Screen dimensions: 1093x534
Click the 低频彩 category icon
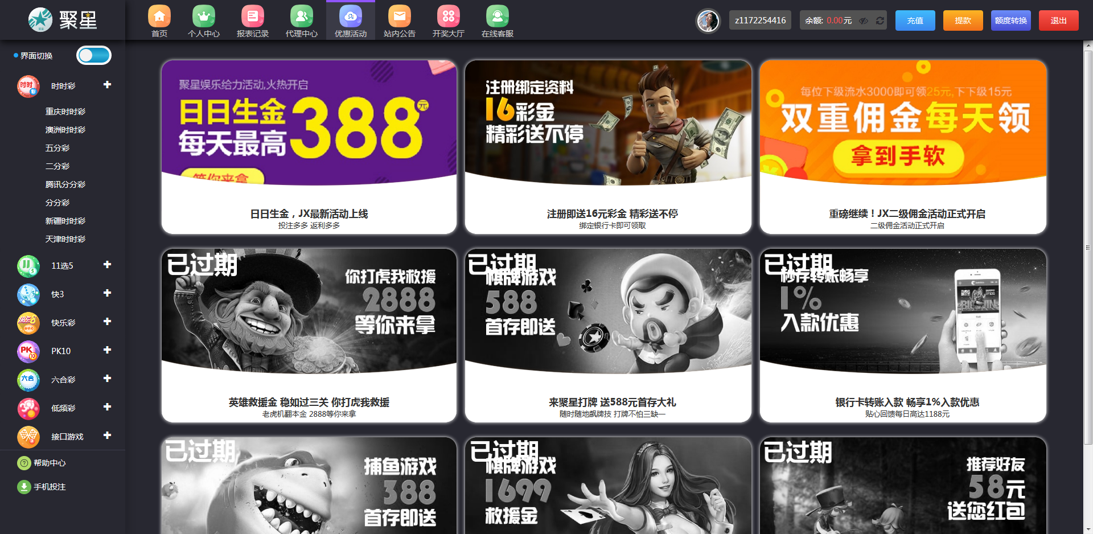pyautogui.click(x=28, y=408)
